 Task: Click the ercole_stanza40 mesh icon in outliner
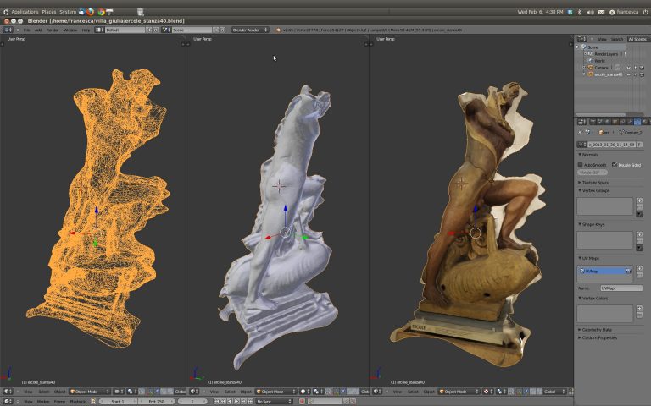(x=589, y=74)
